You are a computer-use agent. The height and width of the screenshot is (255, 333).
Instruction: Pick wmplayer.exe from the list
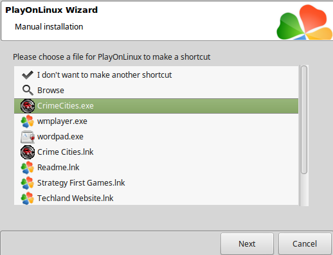click(156, 121)
